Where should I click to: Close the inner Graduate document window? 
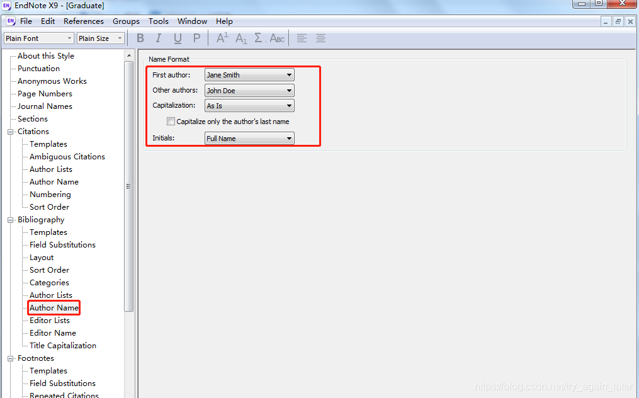630,21
